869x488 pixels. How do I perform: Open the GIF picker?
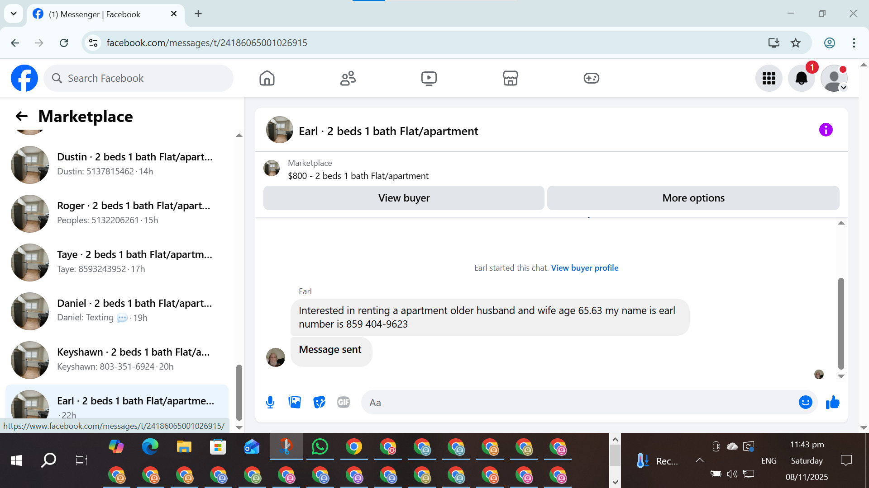click(344, 402)
